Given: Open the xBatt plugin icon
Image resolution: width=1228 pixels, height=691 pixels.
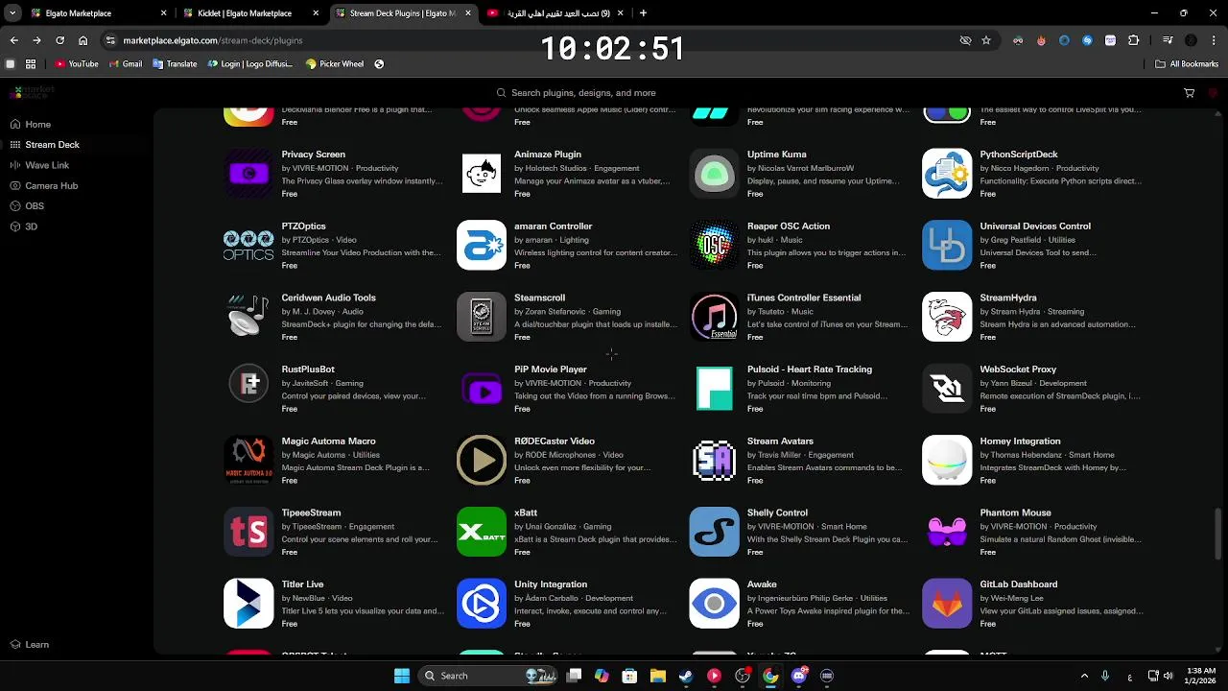Looking at the screenshot, I should (482, 532).
